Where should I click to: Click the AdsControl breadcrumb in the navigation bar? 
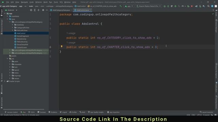[x=80, y=6]
